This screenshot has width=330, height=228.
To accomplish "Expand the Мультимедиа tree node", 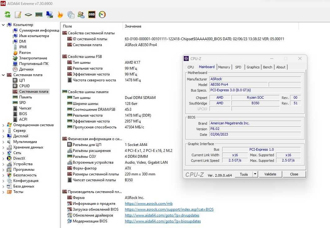I will click(x=3, y=142).
